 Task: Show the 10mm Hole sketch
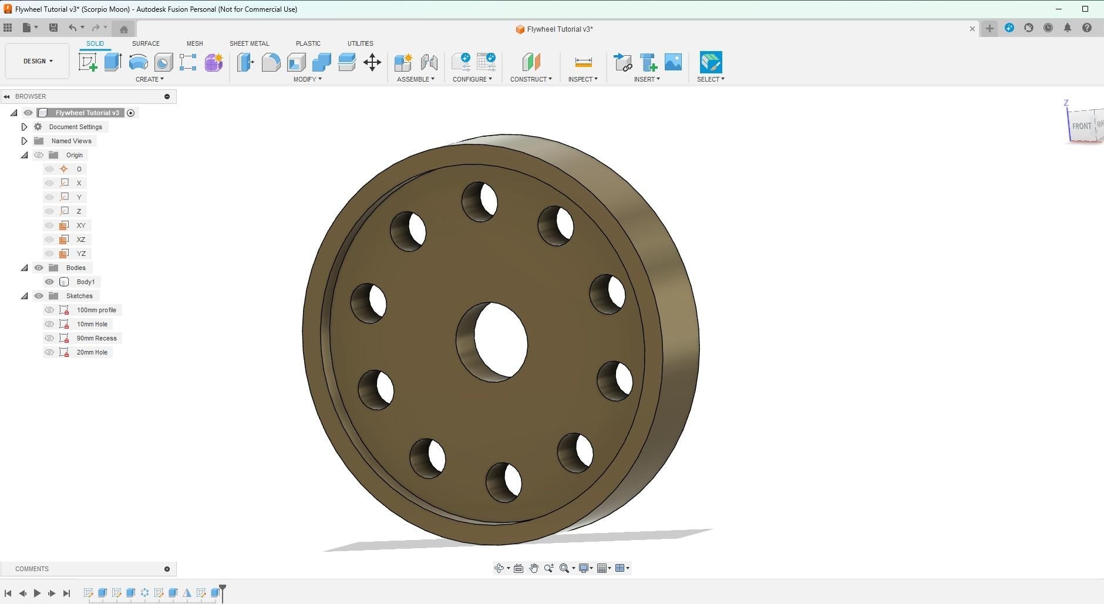coord(49,324)
